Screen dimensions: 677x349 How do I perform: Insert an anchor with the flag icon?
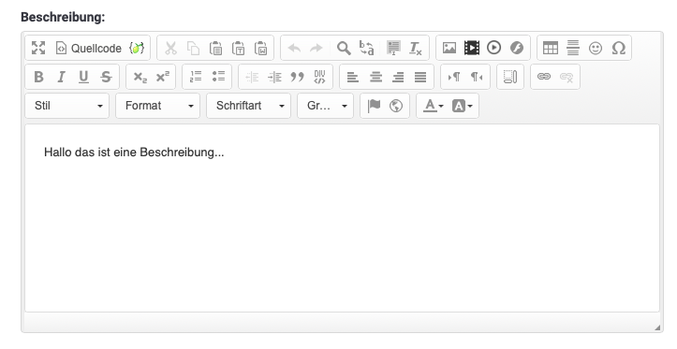point(374,106)
